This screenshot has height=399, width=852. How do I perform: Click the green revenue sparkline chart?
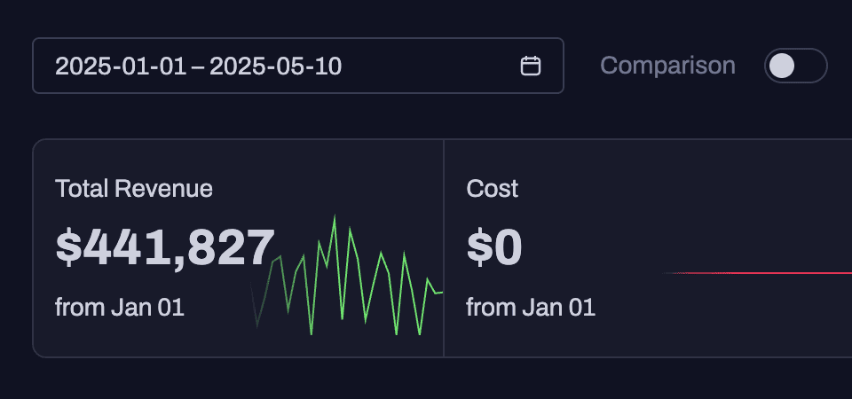pos(347,276)
